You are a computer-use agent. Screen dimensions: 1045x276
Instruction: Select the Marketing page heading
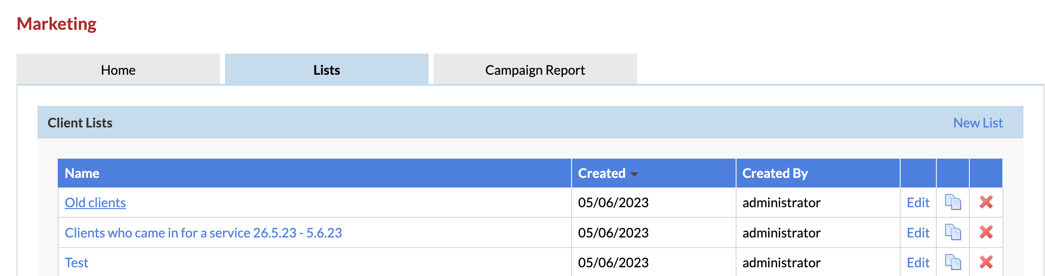(56, 24)
